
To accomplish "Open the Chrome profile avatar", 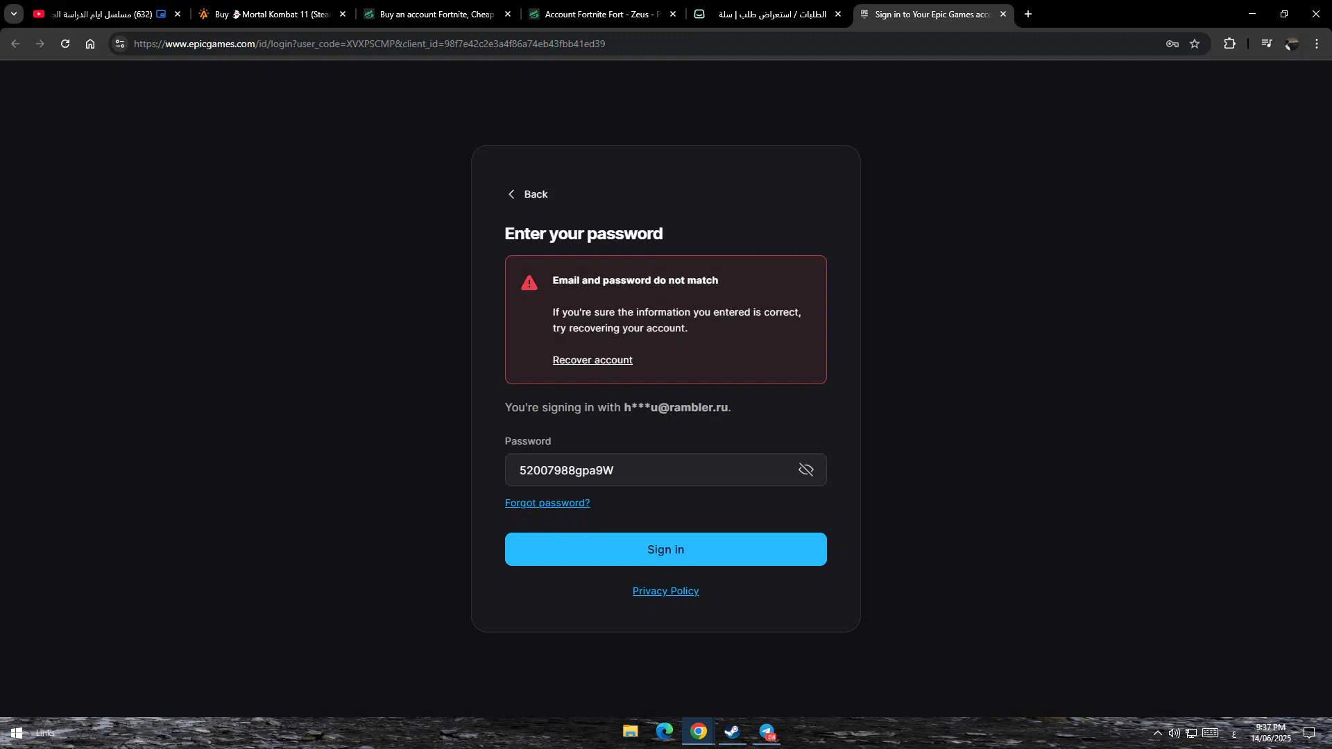I will pos(1292,44).
